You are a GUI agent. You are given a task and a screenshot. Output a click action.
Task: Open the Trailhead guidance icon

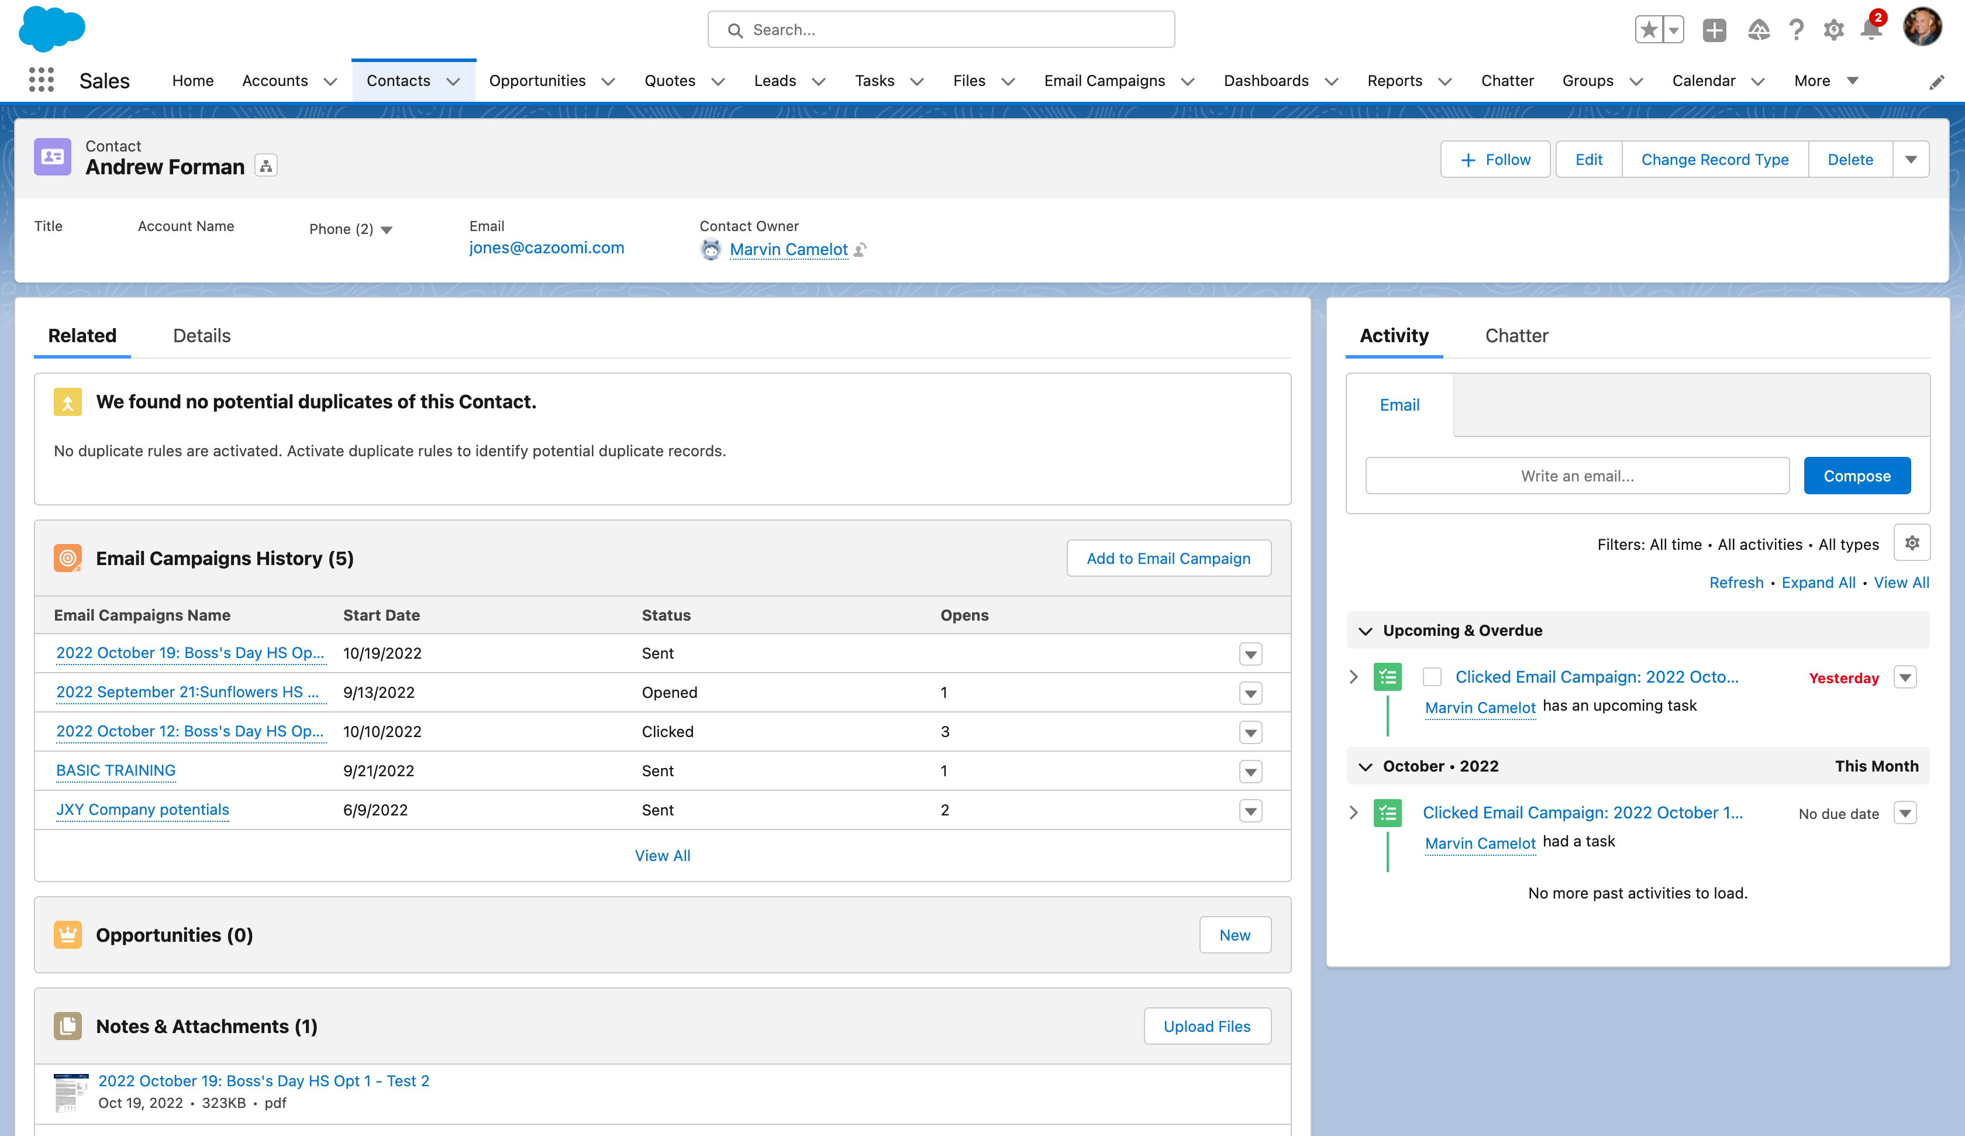[x=1759, y=30]
